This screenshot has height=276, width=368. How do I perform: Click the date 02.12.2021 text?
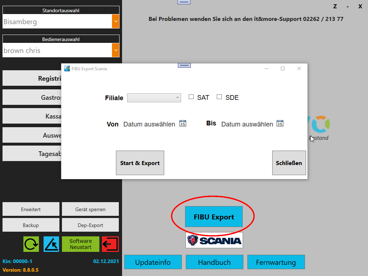pos(106,261)
